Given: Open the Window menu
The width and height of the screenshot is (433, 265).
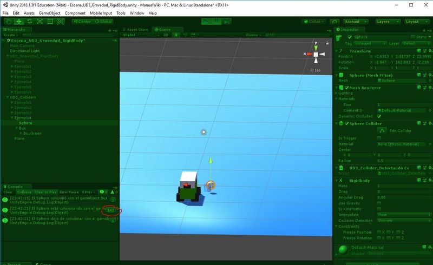Looking at the screenshot, I should pos(137,13).
